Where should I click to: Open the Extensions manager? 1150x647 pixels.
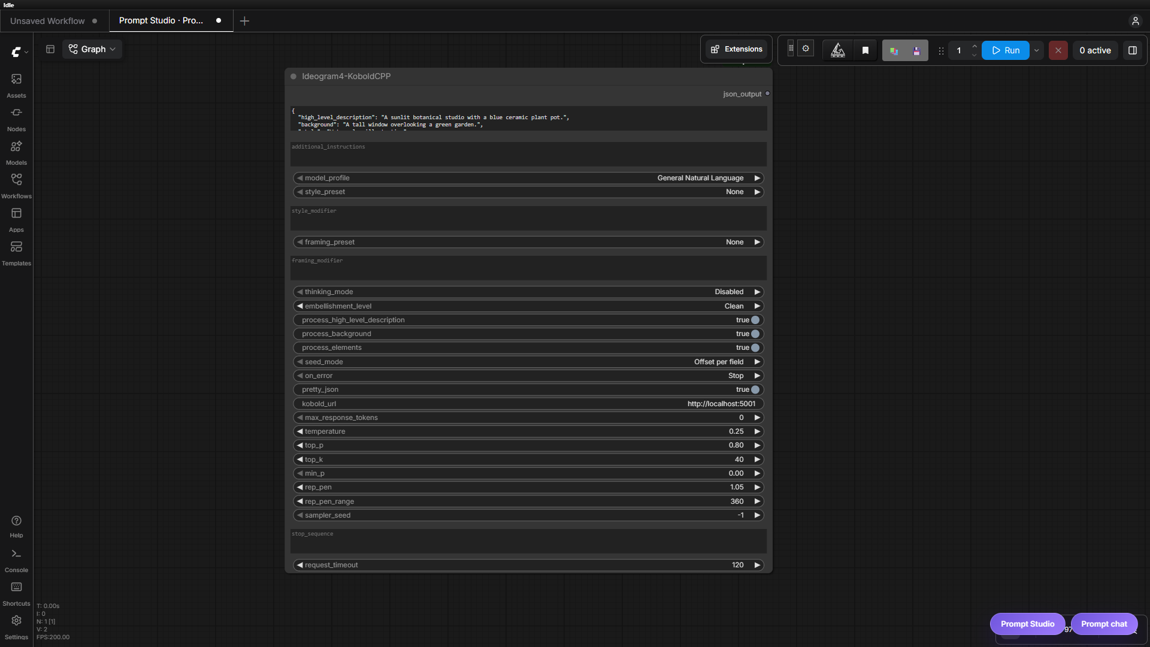(736, 49)
